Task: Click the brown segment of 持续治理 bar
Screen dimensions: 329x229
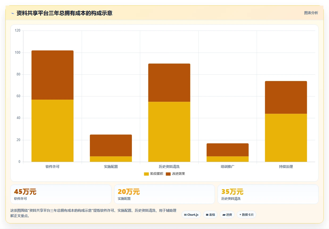Action: pyautogui.click(x=286, y=97)
